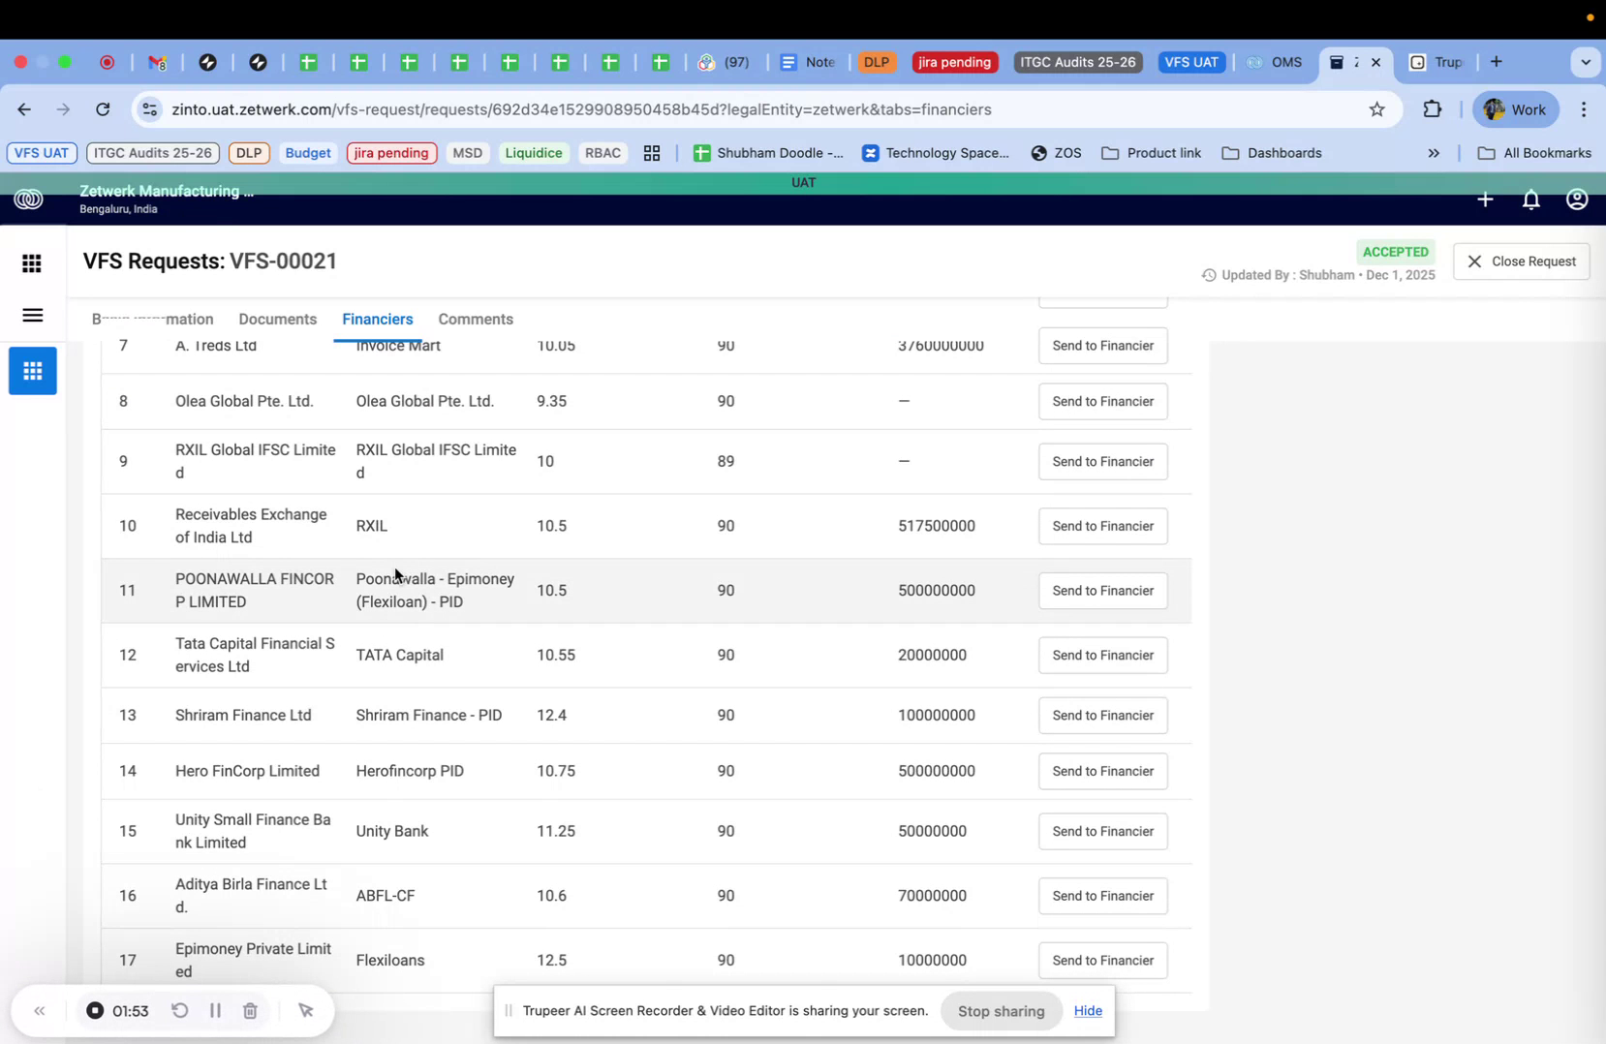1606x1044 pixels.
Task: Open the user profile avatar
Action: pos(1576,200)
